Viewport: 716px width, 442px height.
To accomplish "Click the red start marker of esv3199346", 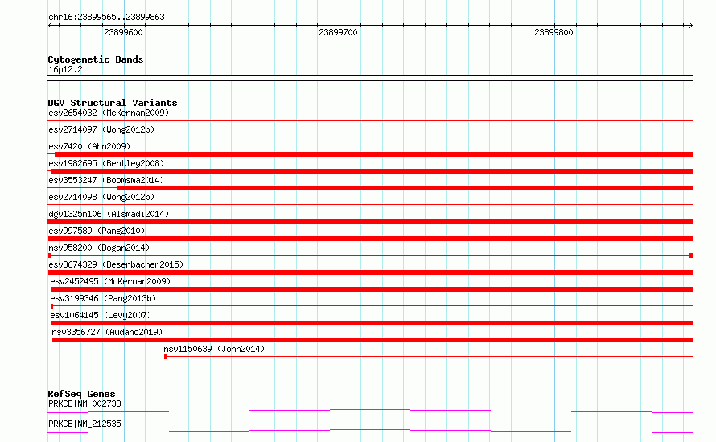I will point(52,306).
